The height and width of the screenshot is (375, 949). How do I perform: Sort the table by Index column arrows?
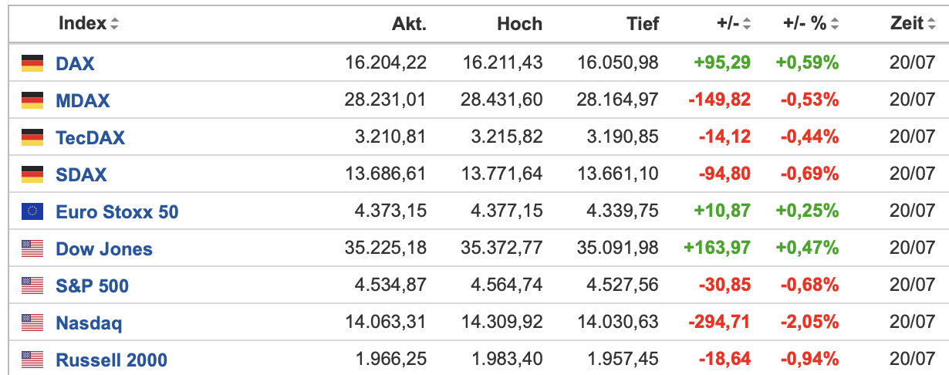point(114,24)
